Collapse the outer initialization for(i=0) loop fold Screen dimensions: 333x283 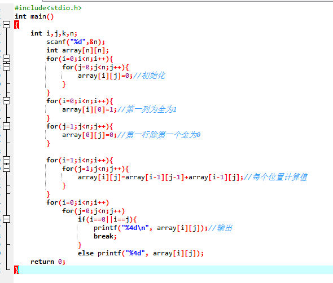6,58
